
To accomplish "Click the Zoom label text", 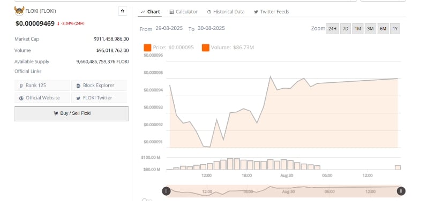I will pyautogui.click(x=318, y=28).
